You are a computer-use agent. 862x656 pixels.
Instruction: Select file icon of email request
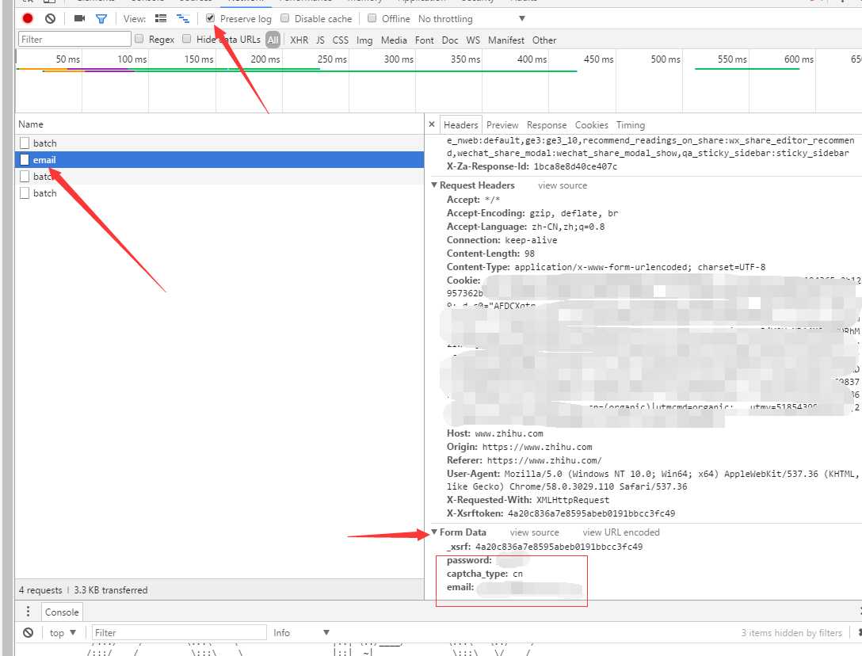25,159
